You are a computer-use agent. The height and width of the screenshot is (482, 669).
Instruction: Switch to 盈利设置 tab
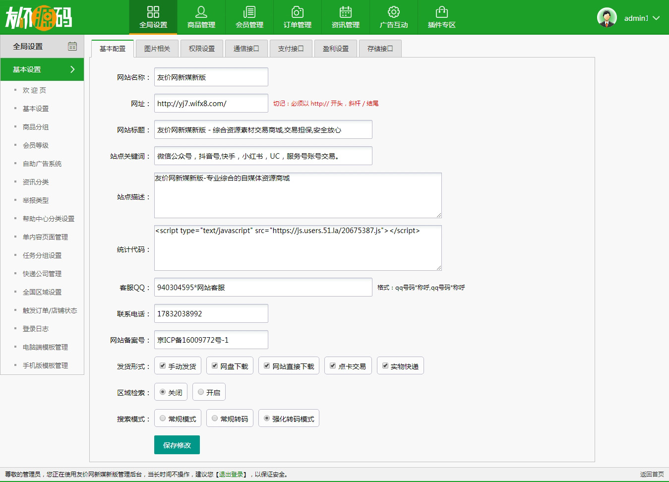coord(336,49)
